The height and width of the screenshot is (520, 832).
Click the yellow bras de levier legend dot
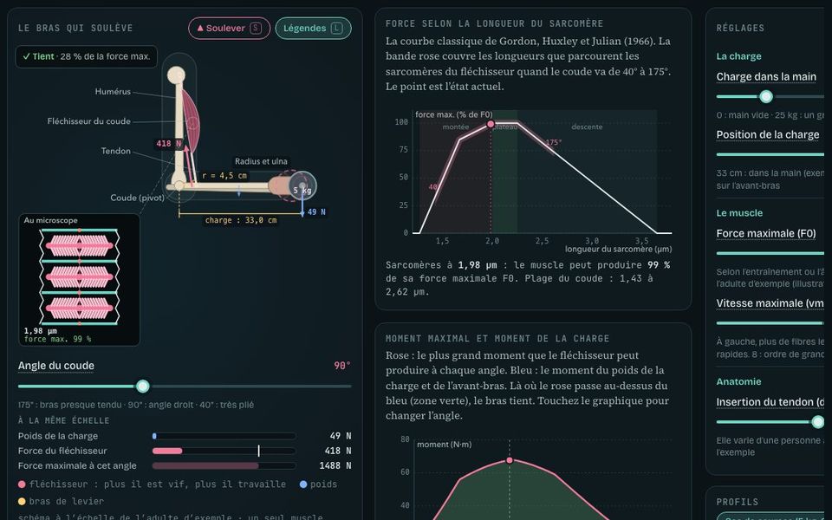pyautogui.click(x=22, y=501)
